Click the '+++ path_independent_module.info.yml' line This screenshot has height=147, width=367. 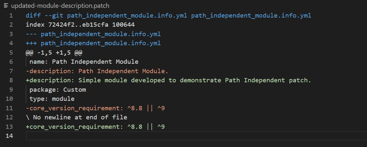coord(93,43)
